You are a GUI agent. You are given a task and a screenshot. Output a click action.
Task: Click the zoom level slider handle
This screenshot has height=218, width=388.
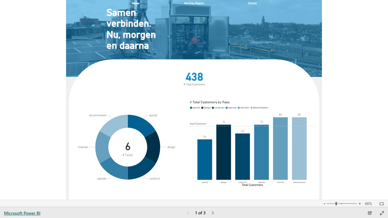pos(336,204)
